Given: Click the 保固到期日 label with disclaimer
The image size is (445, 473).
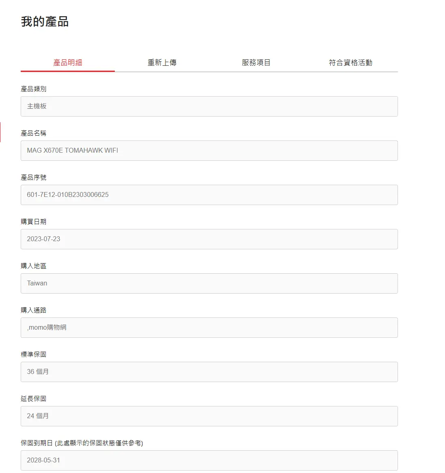Looking at the screenshot, I should (82, 443).
